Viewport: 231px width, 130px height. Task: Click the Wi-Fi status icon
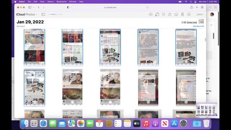pyautogui.click(x=186, y=1)
